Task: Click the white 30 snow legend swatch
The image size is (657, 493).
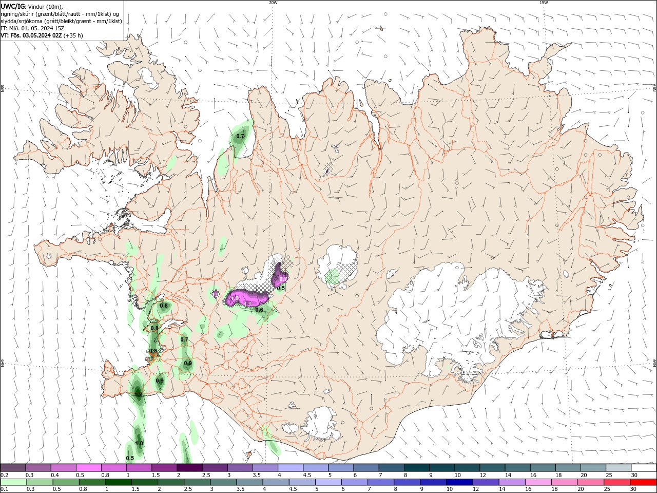Action: coord(644,468)
